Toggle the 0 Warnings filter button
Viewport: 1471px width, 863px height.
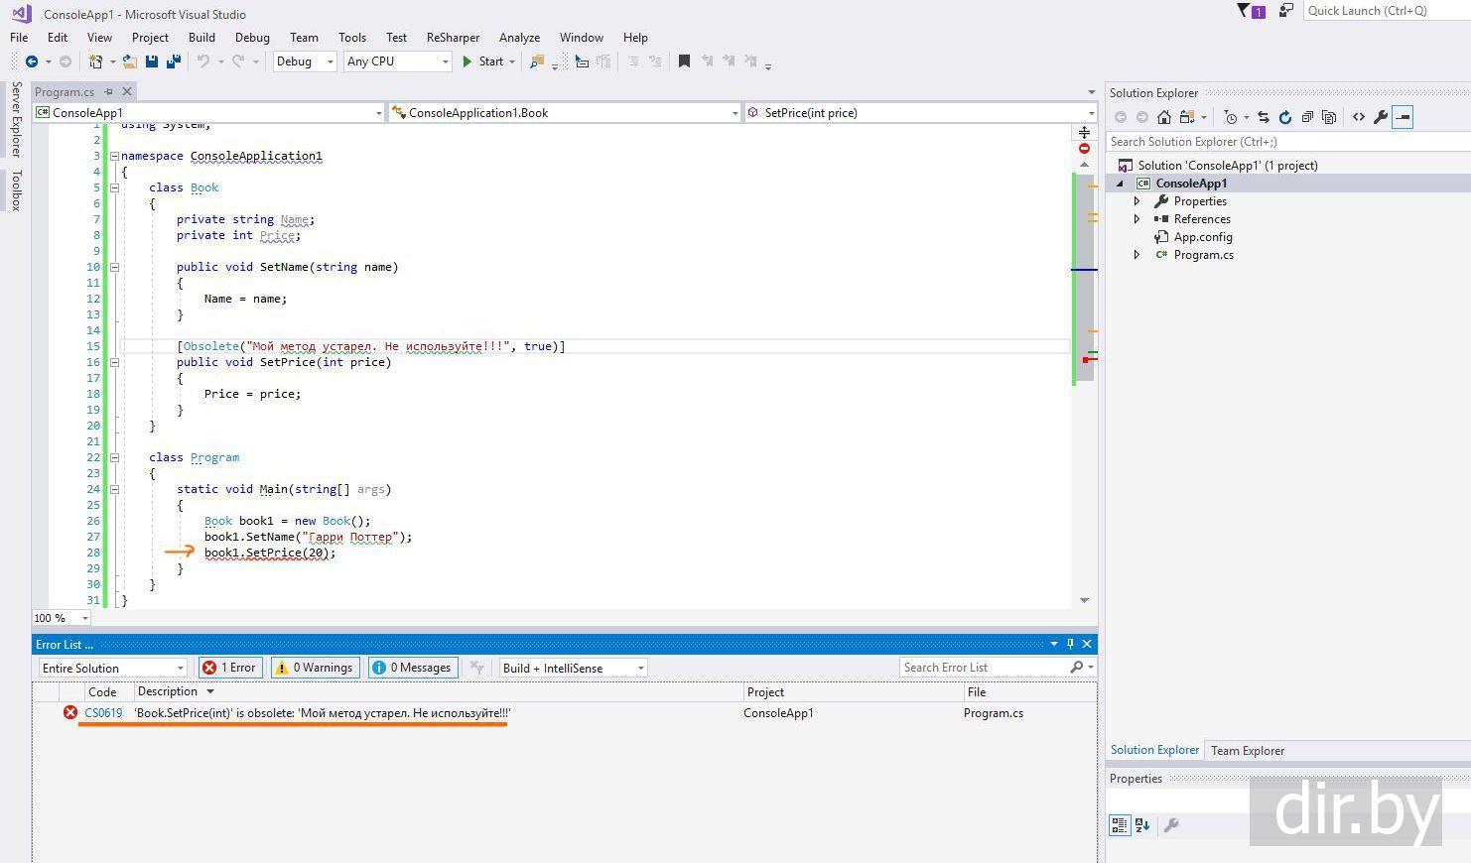[x=315, y=668]
